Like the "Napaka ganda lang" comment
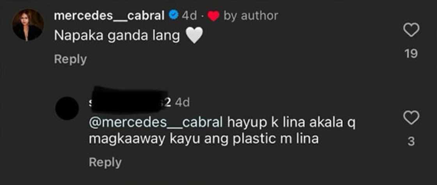 click(411, 30)
